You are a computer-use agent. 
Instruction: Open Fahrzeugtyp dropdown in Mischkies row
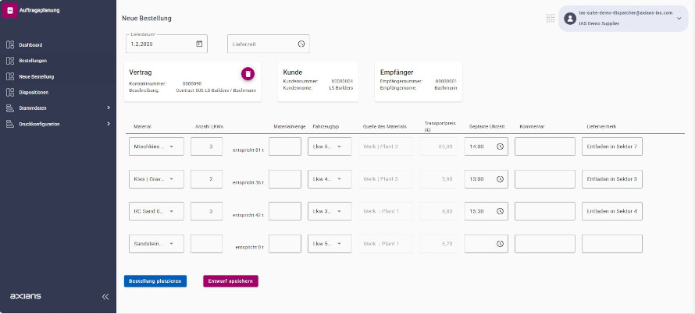(330, 146)
